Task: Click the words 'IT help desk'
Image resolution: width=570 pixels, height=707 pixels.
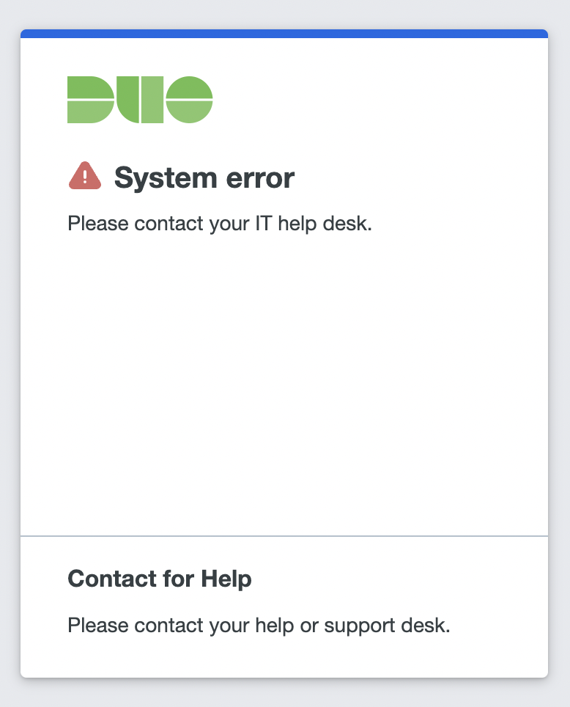Action: 314,223
